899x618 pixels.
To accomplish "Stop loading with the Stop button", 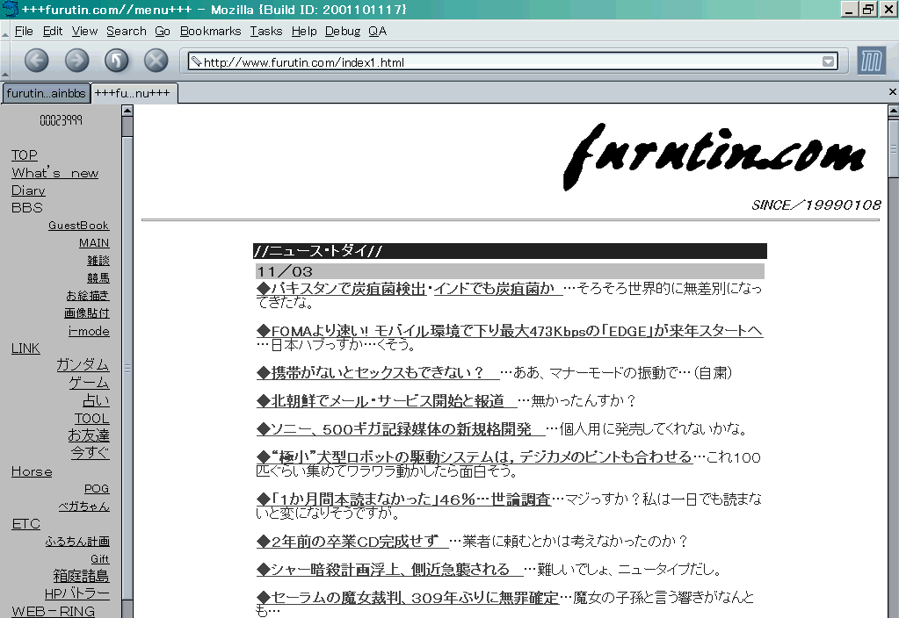I will click(x=156, y=61).
